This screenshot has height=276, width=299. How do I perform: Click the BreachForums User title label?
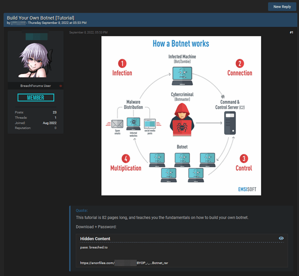point(36,86)
